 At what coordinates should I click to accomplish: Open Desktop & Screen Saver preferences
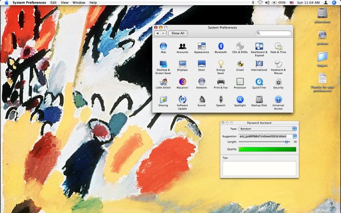pos(163,67)
